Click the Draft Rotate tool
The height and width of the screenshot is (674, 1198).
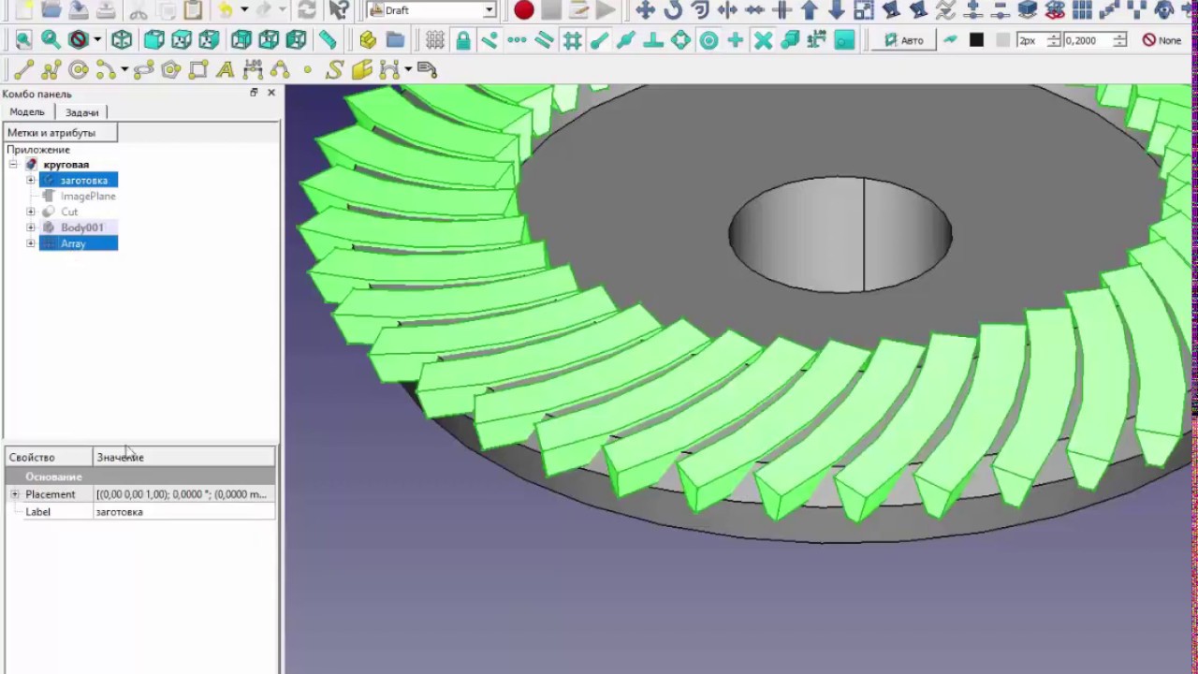(x=672, y=10)
